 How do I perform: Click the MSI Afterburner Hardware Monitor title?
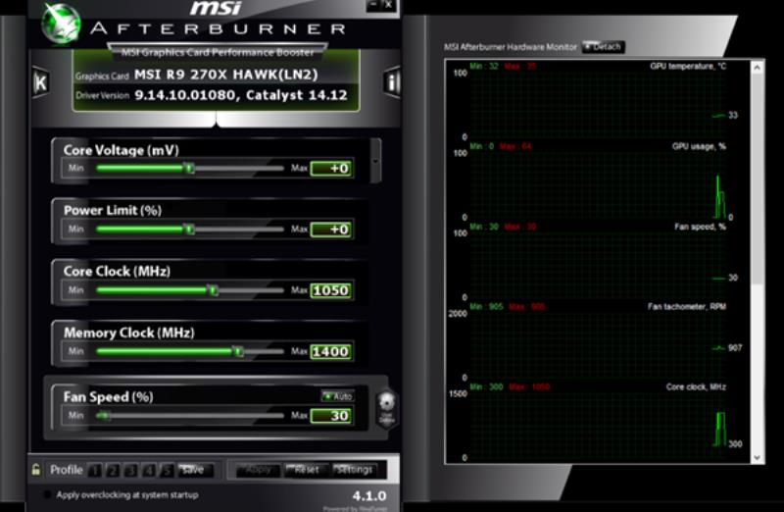(x=511, y=47)
